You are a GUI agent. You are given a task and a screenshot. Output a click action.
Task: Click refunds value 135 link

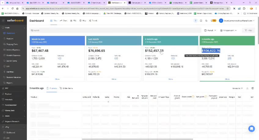[116, 58]
